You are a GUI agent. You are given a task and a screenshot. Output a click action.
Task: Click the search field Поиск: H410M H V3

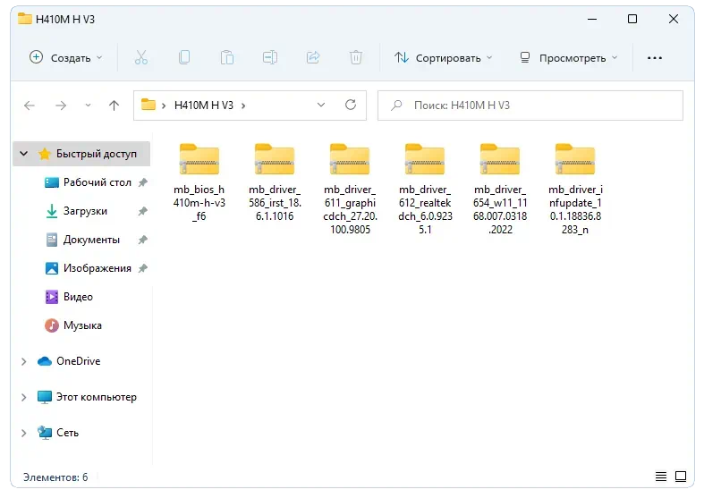coord(530,106)
